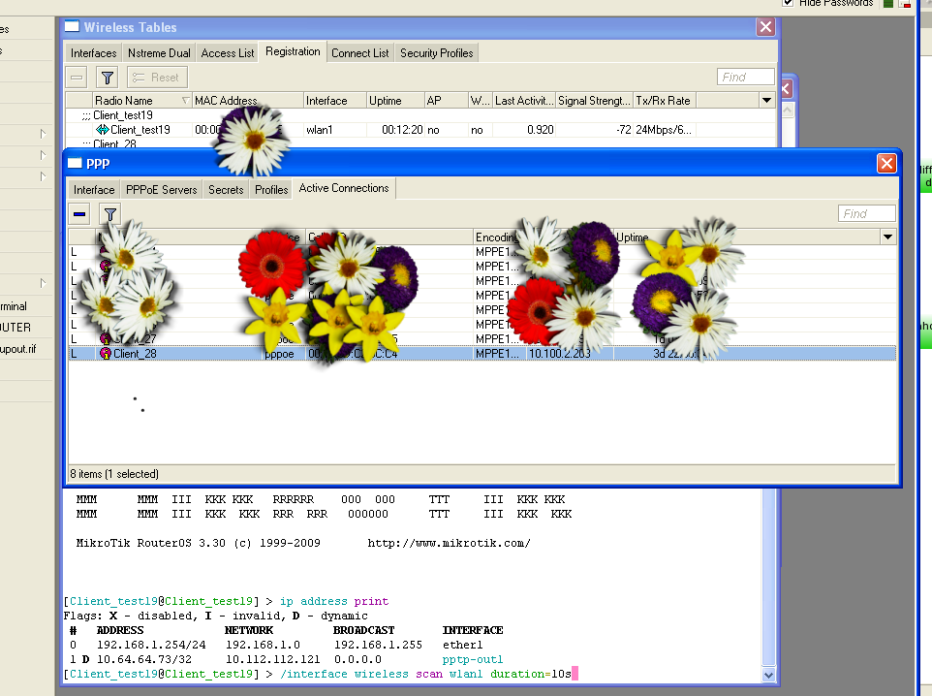Open the column dropdown in PPP table header
The height and width of the screenshot is (696, 932).
pyautogui.click(x=887, y=237)
